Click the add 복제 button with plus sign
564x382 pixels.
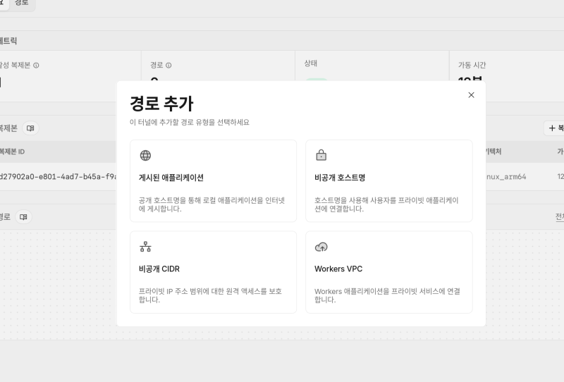(x=555, y=128)
